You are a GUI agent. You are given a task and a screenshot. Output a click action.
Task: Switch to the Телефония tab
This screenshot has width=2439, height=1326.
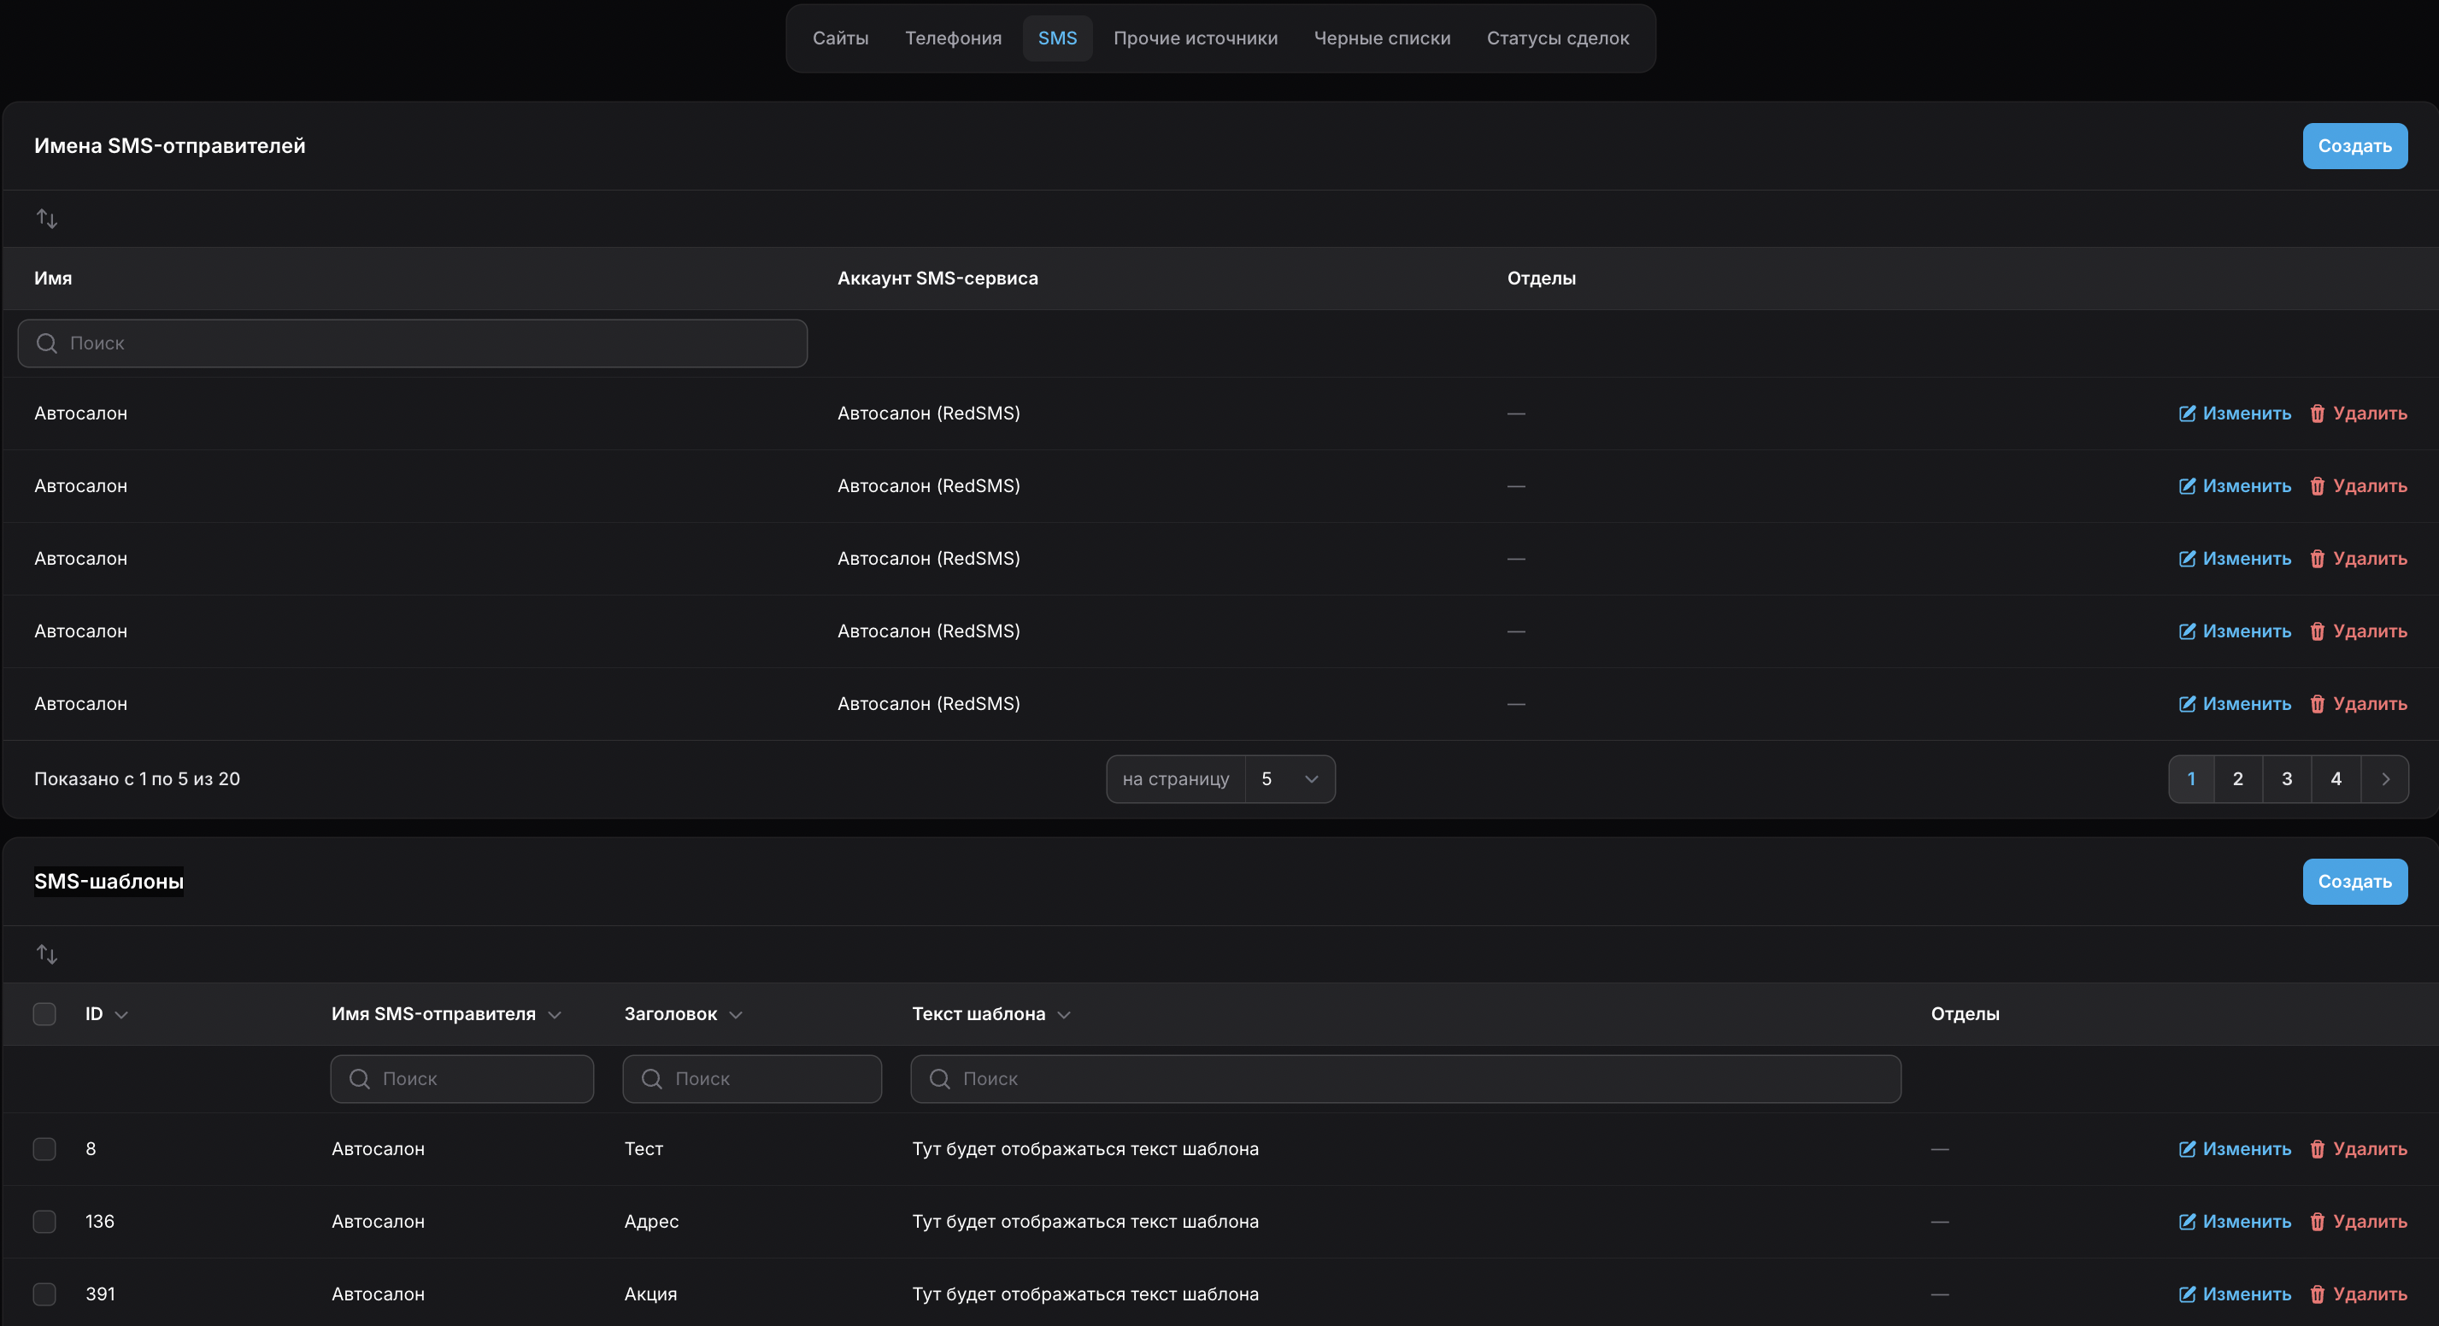(x=953, y=38)
